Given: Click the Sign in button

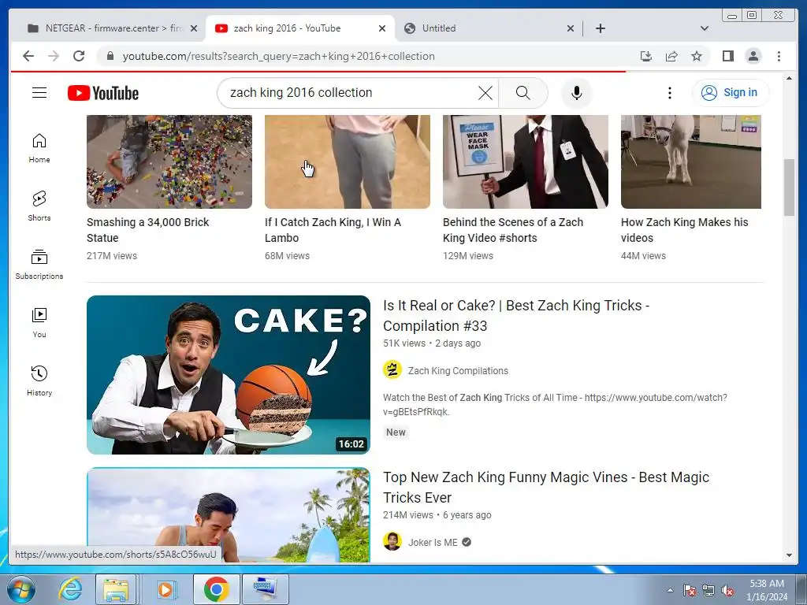Looking at the screenshot, I should [731, 93].
